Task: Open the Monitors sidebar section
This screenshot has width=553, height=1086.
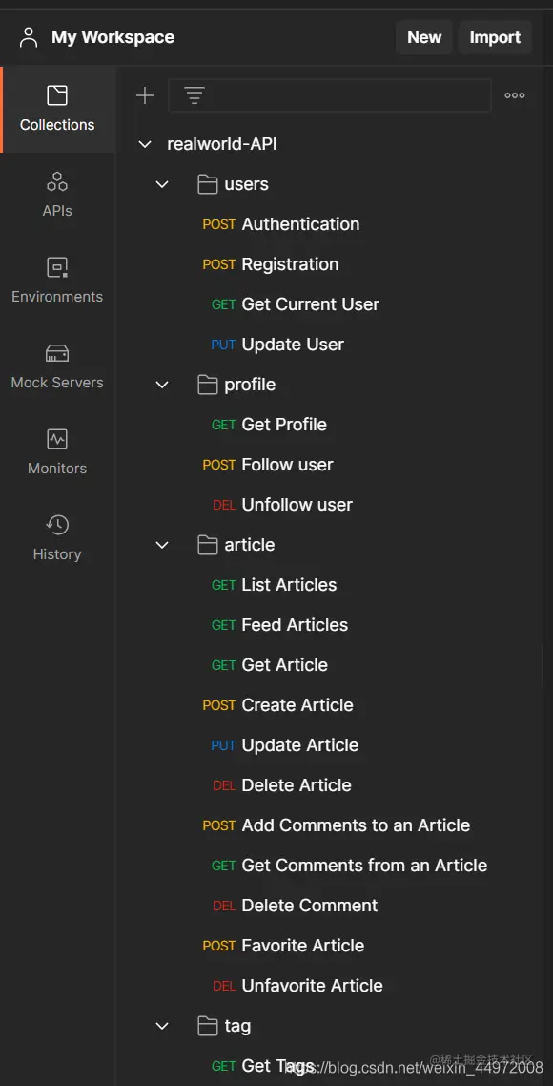Action: click(x=57, y=453)
